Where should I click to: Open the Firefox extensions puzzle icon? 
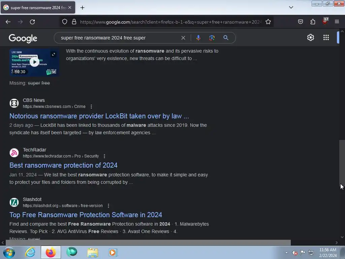(313, 22)
